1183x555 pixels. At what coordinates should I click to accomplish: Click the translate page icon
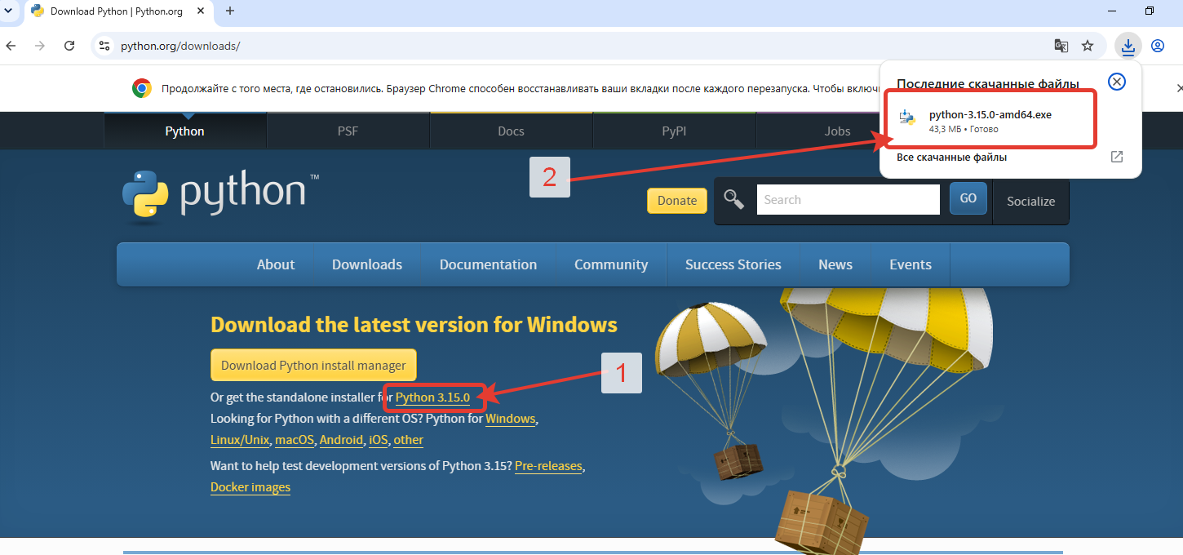(1061, 46)
